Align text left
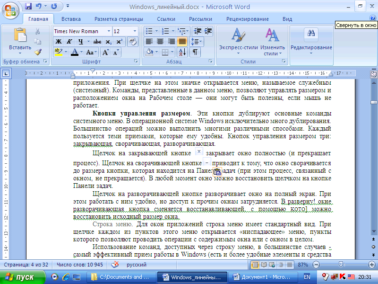378x284 pixels. tap(149, 42)
